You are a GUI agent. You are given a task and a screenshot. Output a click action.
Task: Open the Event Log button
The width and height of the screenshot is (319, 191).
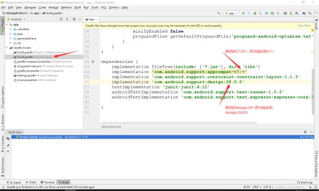[305, 183]
